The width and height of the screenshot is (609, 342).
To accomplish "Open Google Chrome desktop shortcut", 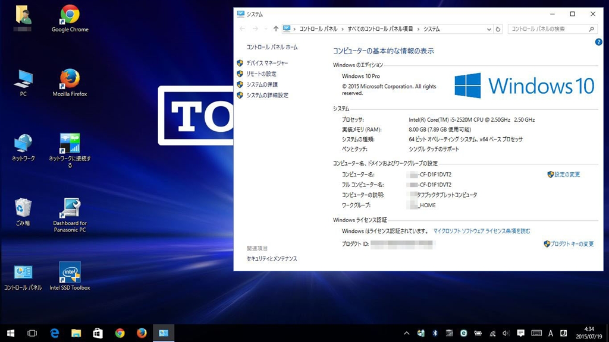I will coord(70,18).
